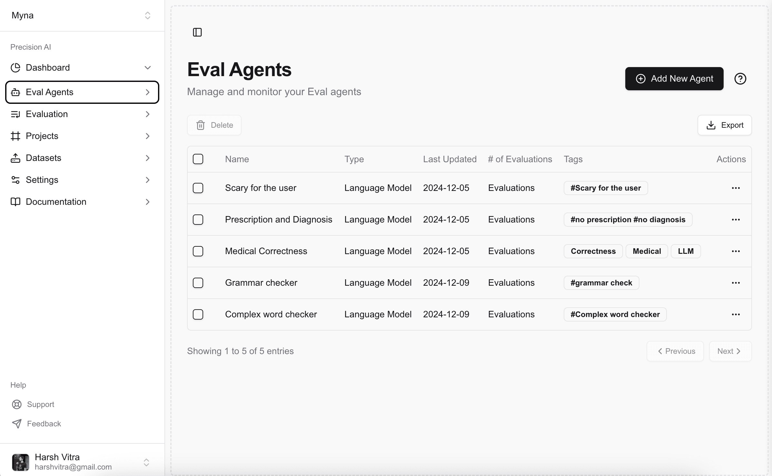Click the Add New Agent button
This screenshot has width=772, height=476.
[674, 79]
